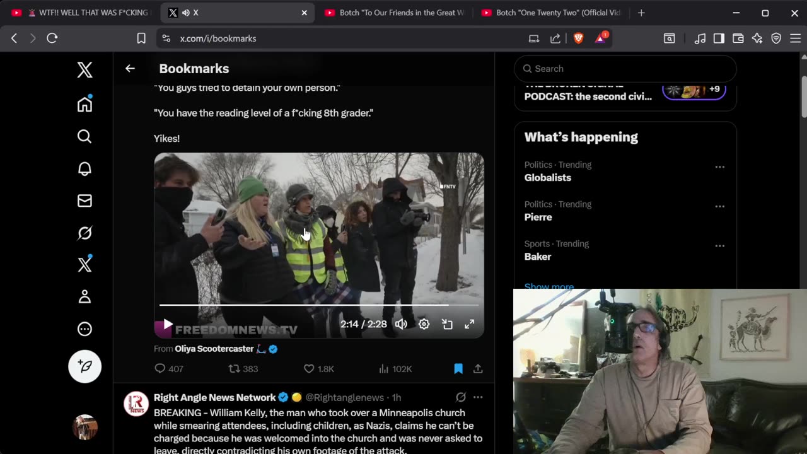
Task: Go to Home feed icon
Action: (84, 103)
